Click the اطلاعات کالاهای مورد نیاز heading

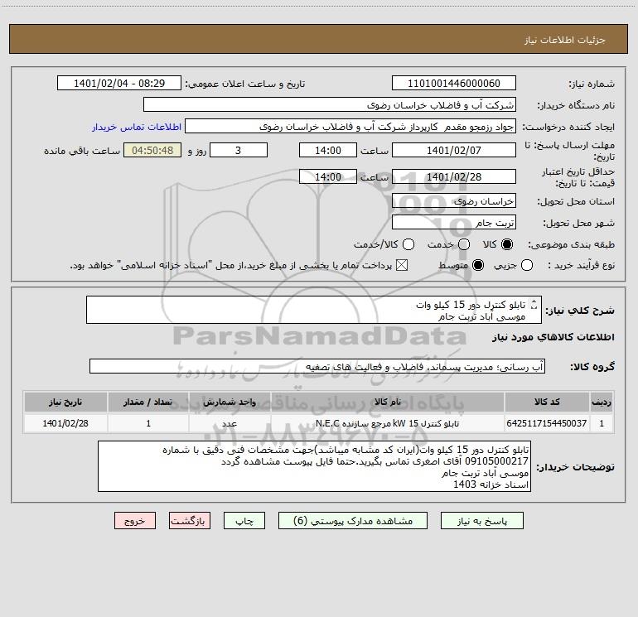553,337
